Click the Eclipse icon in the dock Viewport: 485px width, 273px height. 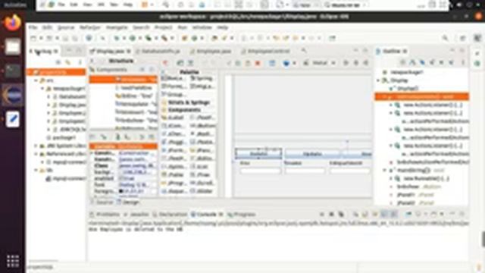pyautogui.click(x=13, y=95)
